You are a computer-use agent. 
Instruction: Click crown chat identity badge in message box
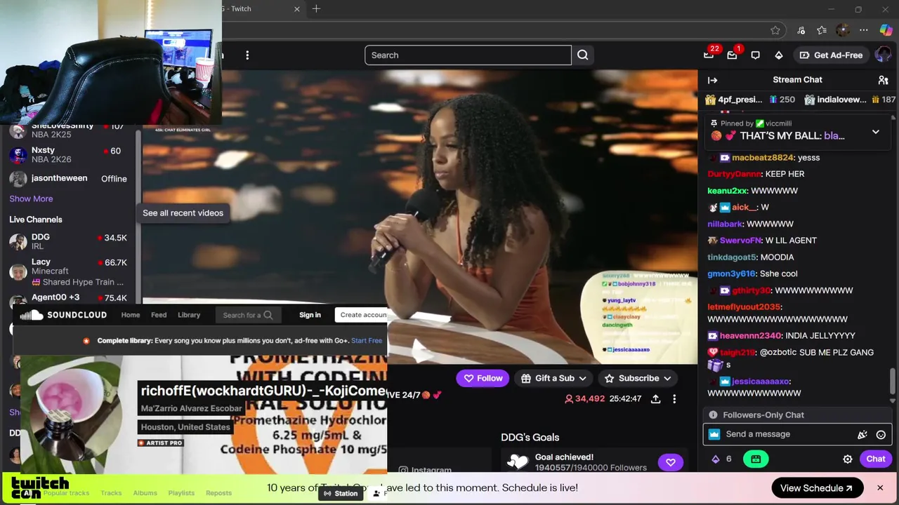point(714,435)
